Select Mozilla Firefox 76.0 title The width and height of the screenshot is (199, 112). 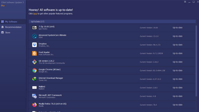53,104
